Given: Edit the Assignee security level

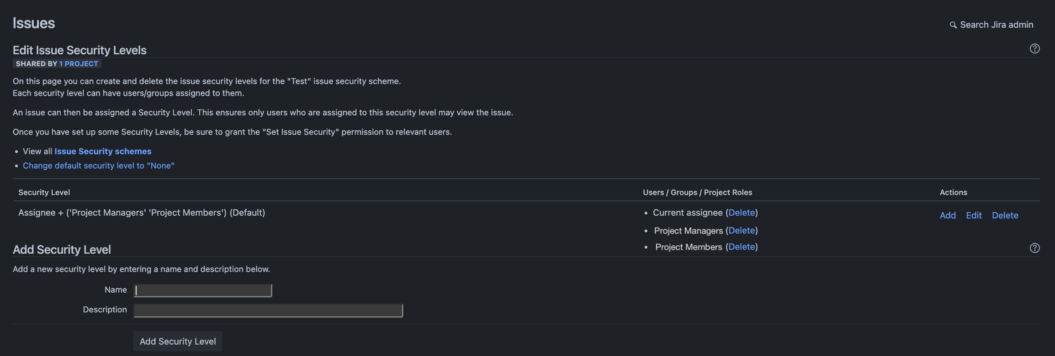Looking at the screenshot, I should point(974,215).
